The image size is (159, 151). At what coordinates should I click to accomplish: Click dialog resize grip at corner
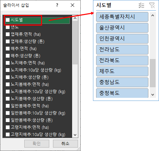click(79, 149)
